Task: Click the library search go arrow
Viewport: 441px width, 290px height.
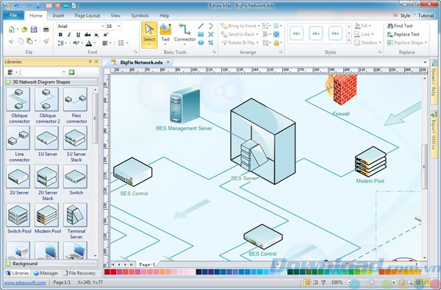Action: (72, 72)
